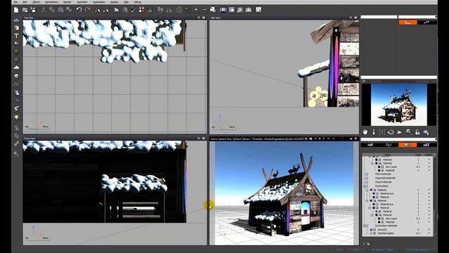Screen dimensions: 449x253
Task: Toggle maximize on the Front View pane
Action: (203, 138)
